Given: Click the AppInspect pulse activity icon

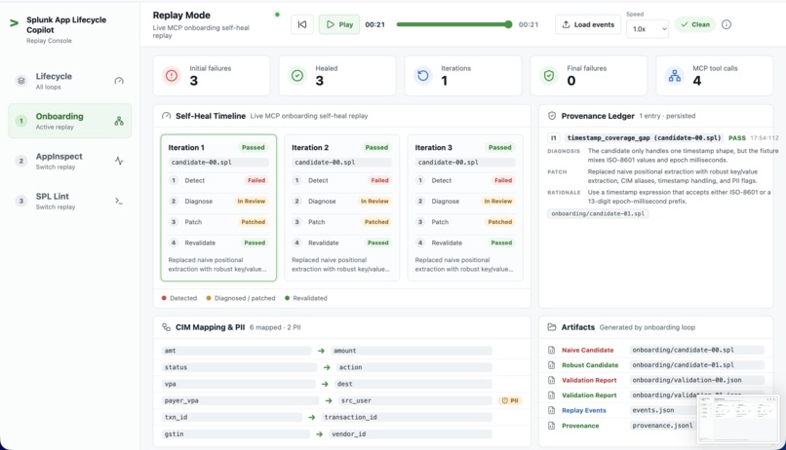Looking at the screenshot, I should [x=119, y=161].
